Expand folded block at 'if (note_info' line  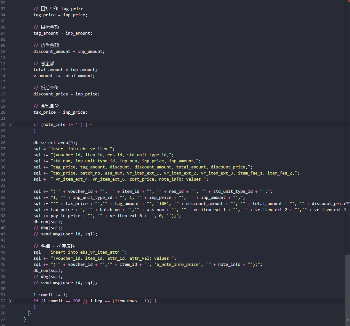tap(10, 124)
